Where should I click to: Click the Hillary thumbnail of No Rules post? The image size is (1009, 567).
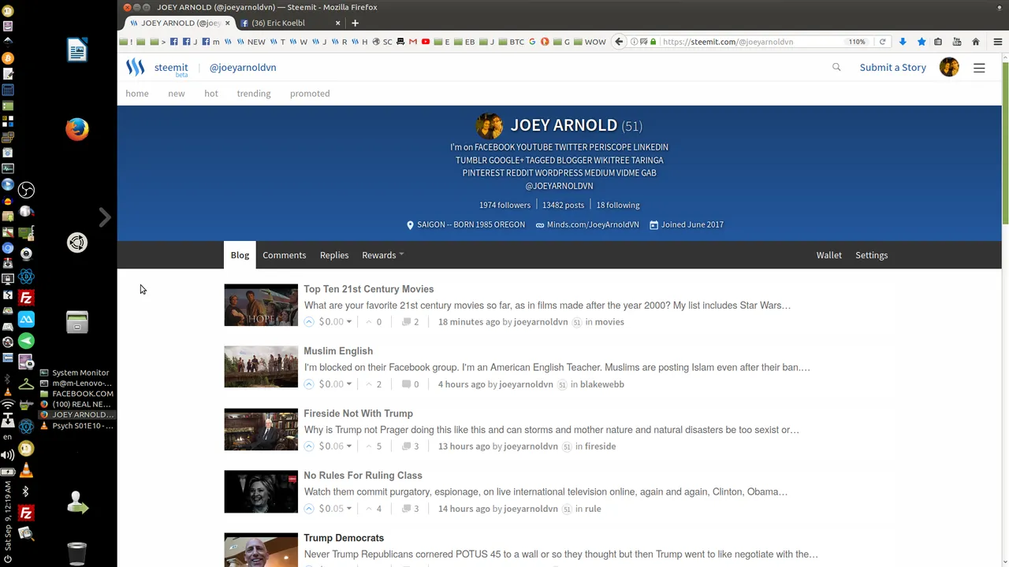(x=261, y=492)
